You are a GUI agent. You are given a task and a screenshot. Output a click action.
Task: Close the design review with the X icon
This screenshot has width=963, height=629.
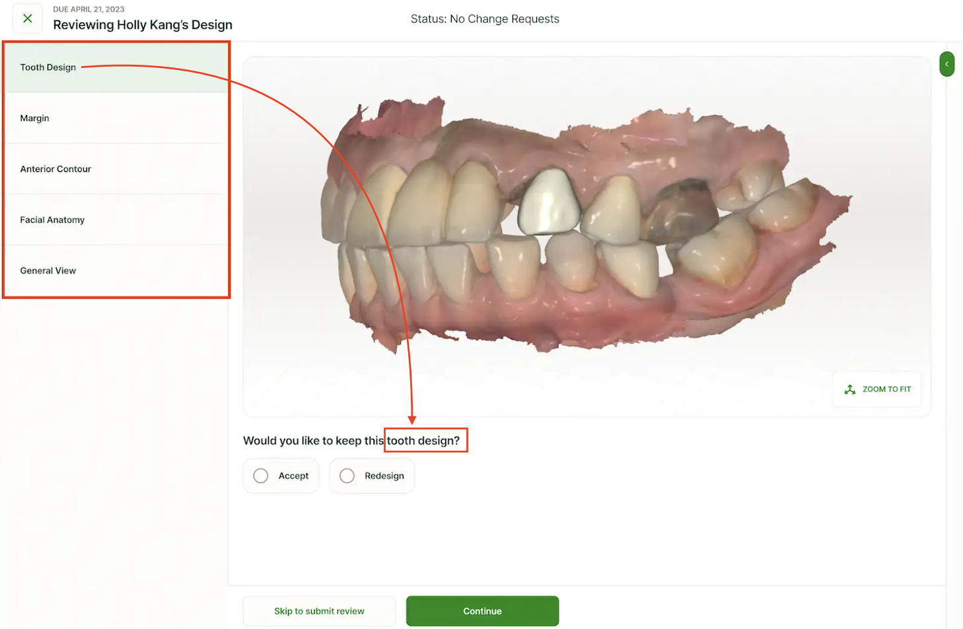click(28, 18)
